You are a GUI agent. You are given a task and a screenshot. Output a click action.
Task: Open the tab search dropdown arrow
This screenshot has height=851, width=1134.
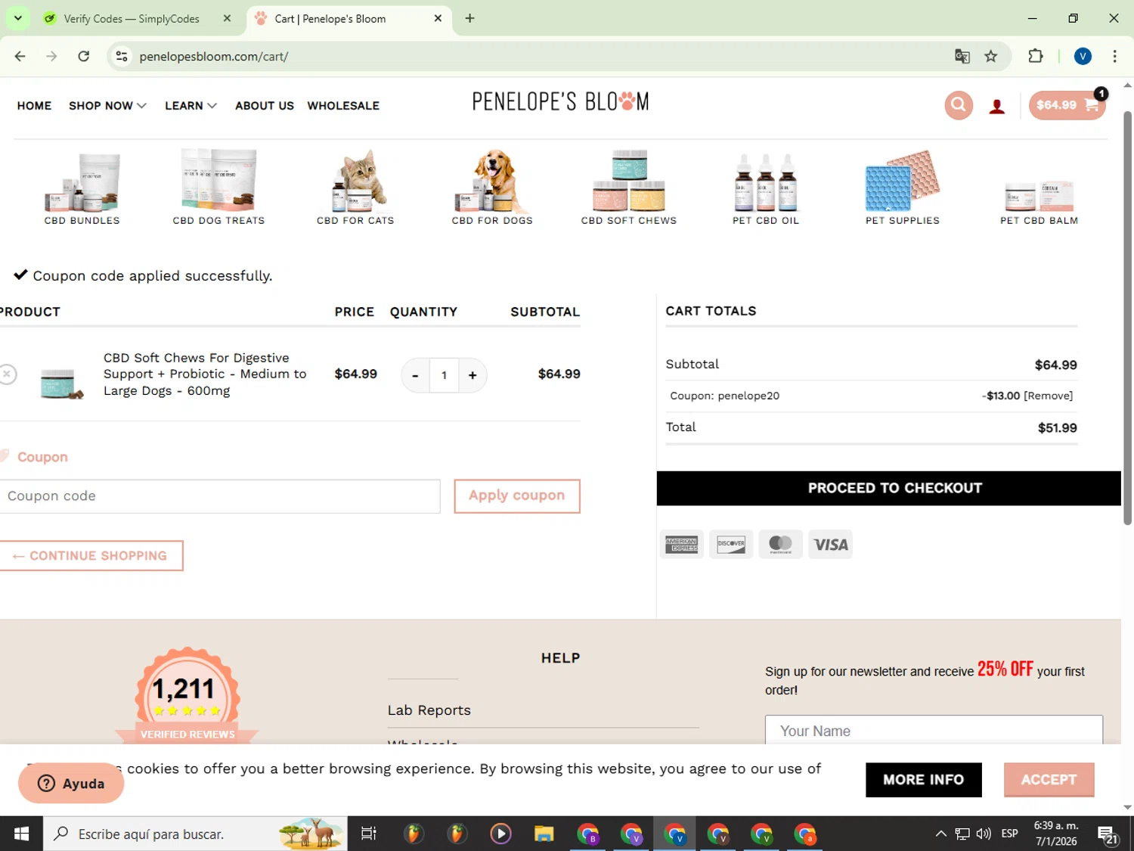[17, 18]
